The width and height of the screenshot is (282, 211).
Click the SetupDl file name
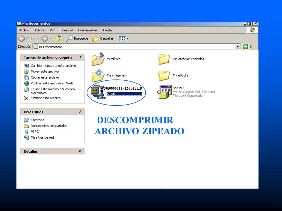coord(178,88)
